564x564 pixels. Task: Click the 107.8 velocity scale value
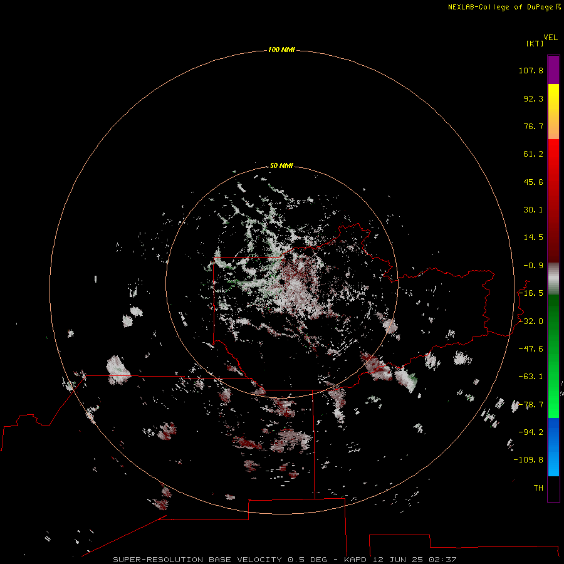pyautogui.click(x=531, y=70)
